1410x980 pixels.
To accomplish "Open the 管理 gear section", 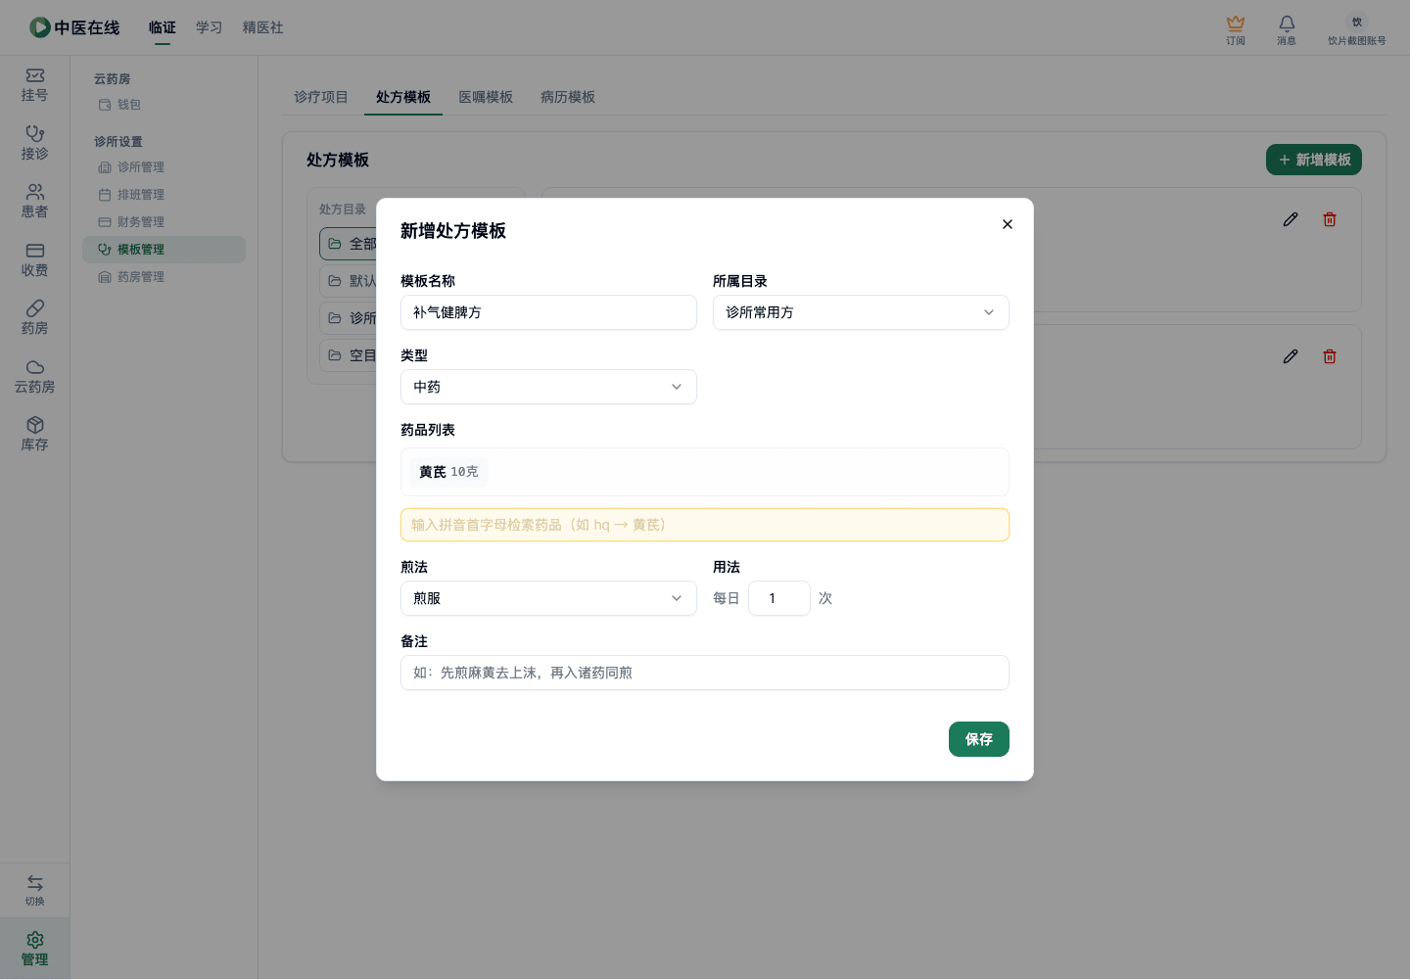I will tap(35, 949).
